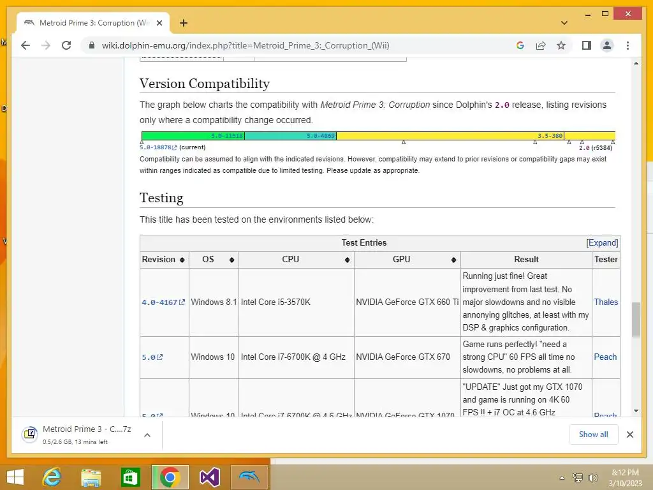Switch to Chrome in the taskbar
653x490 pixels.
pos(170,477)
